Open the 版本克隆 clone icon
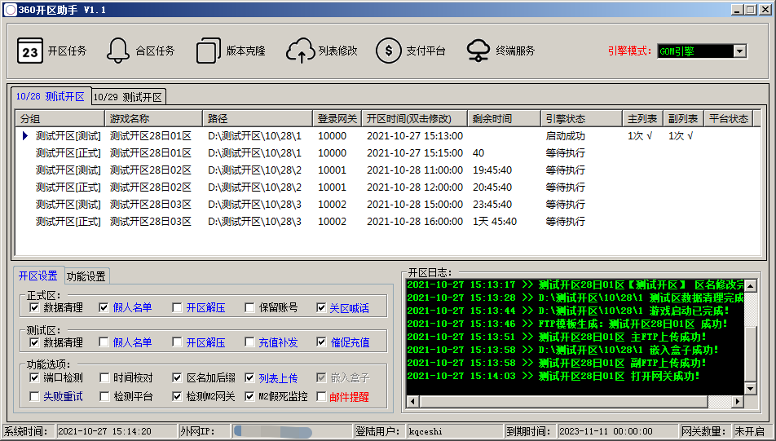 (x=209, y=51)
